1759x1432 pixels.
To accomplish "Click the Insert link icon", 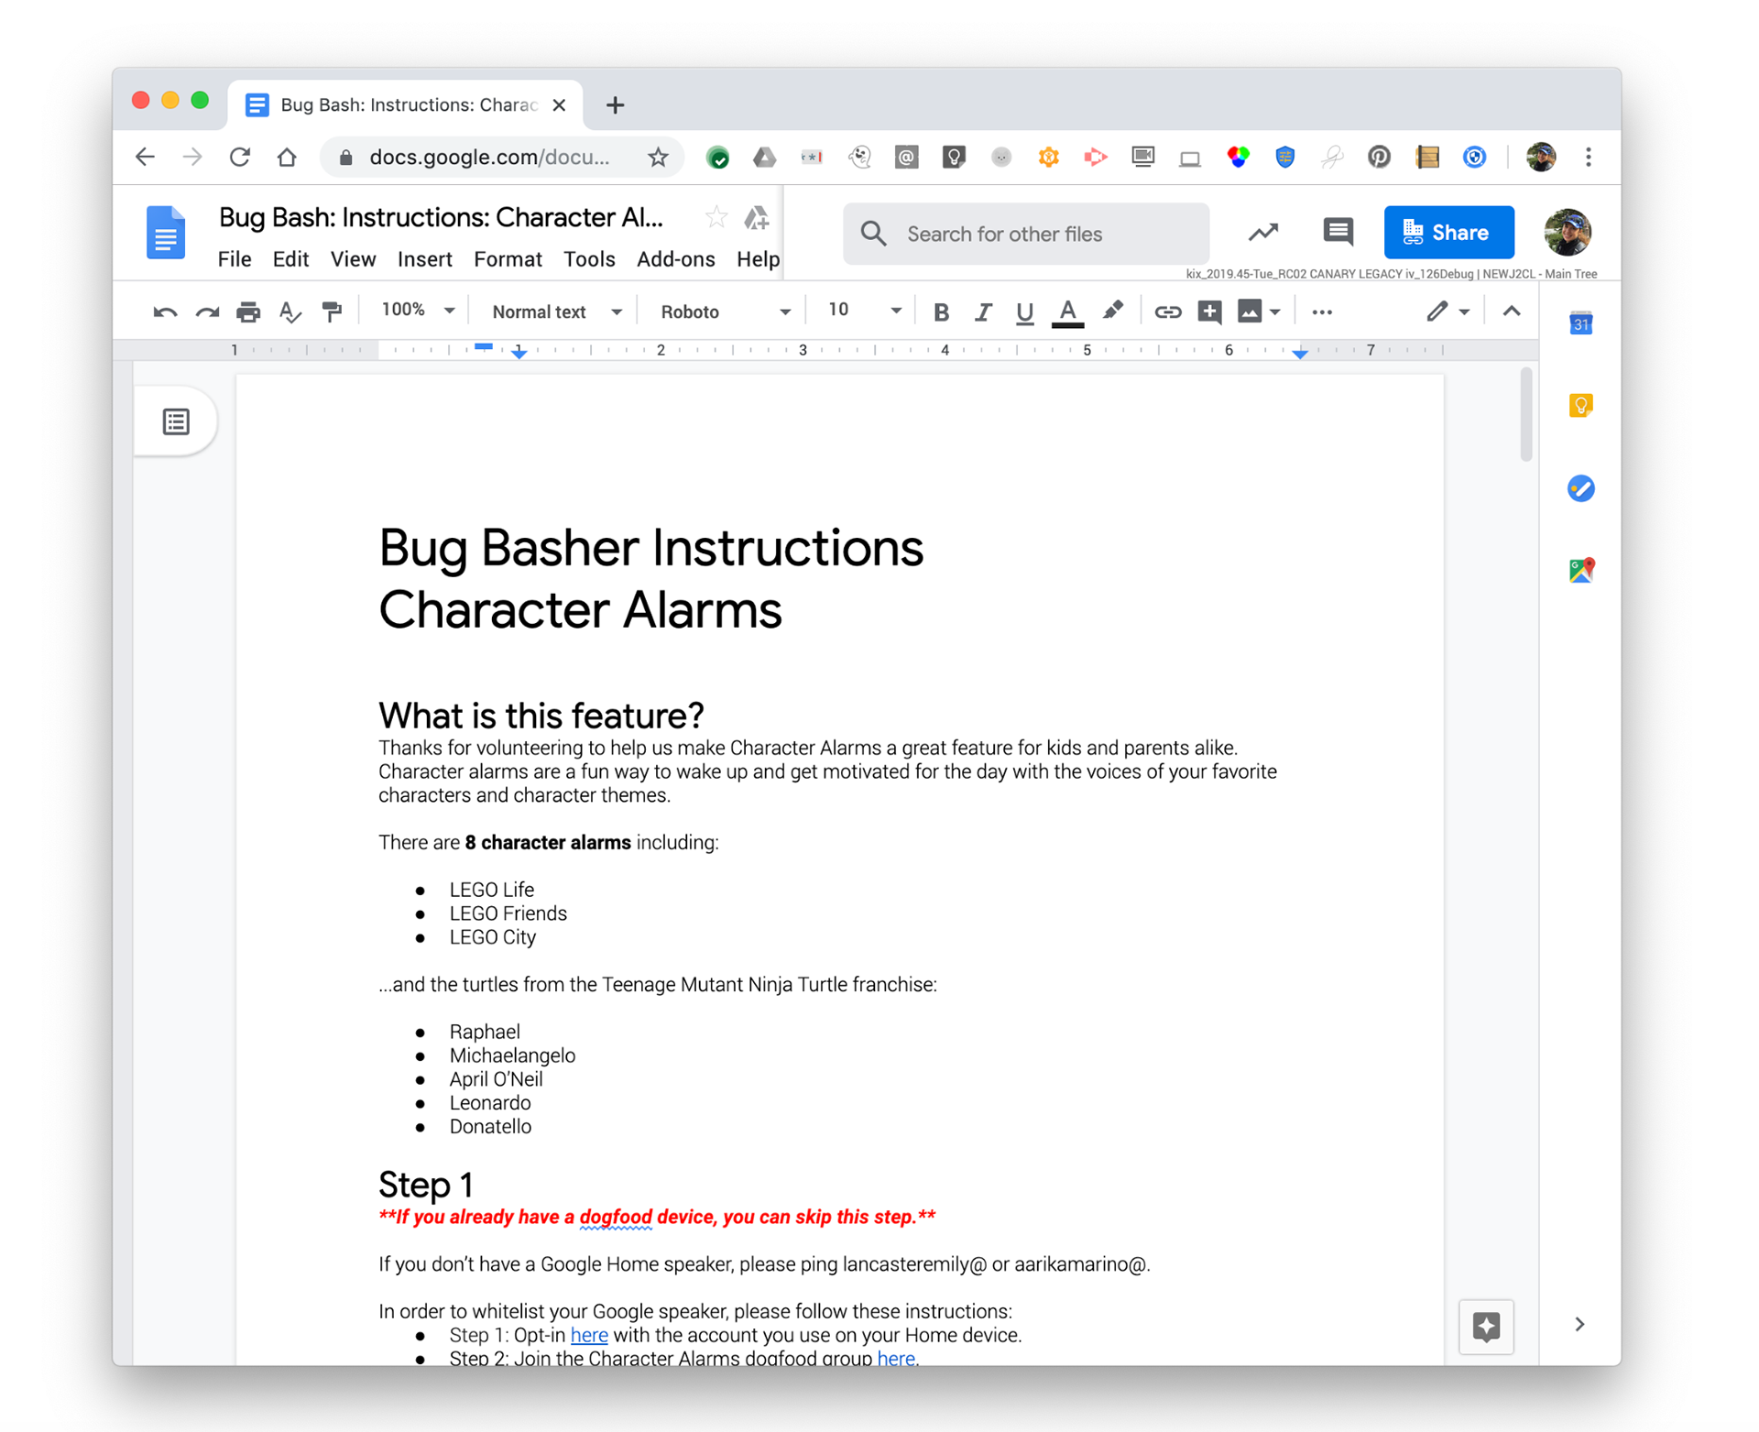I will (x=1166, y=312).
